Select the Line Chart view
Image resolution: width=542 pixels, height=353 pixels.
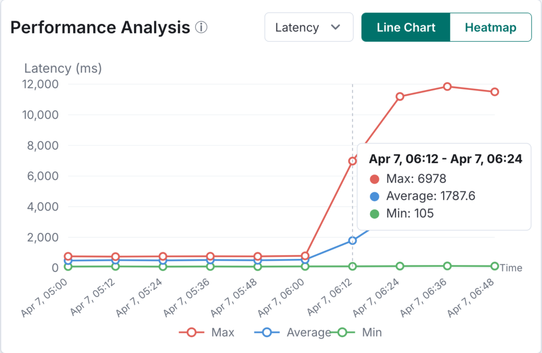(406, 28)
